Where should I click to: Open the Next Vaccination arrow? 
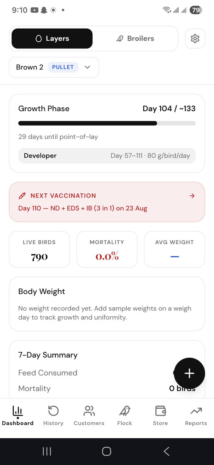click(x=192, y=196)
